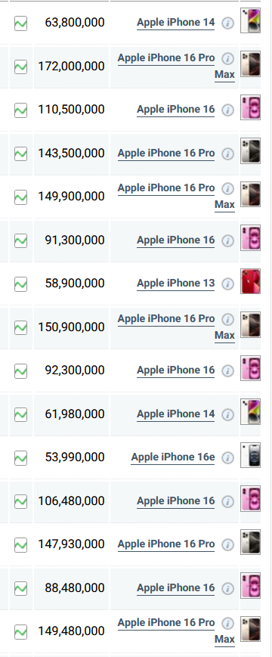The width and height of the screenshot is (272, 657).
Task: Select the 149,480,000 price cell
Action: tap(71, 631)
